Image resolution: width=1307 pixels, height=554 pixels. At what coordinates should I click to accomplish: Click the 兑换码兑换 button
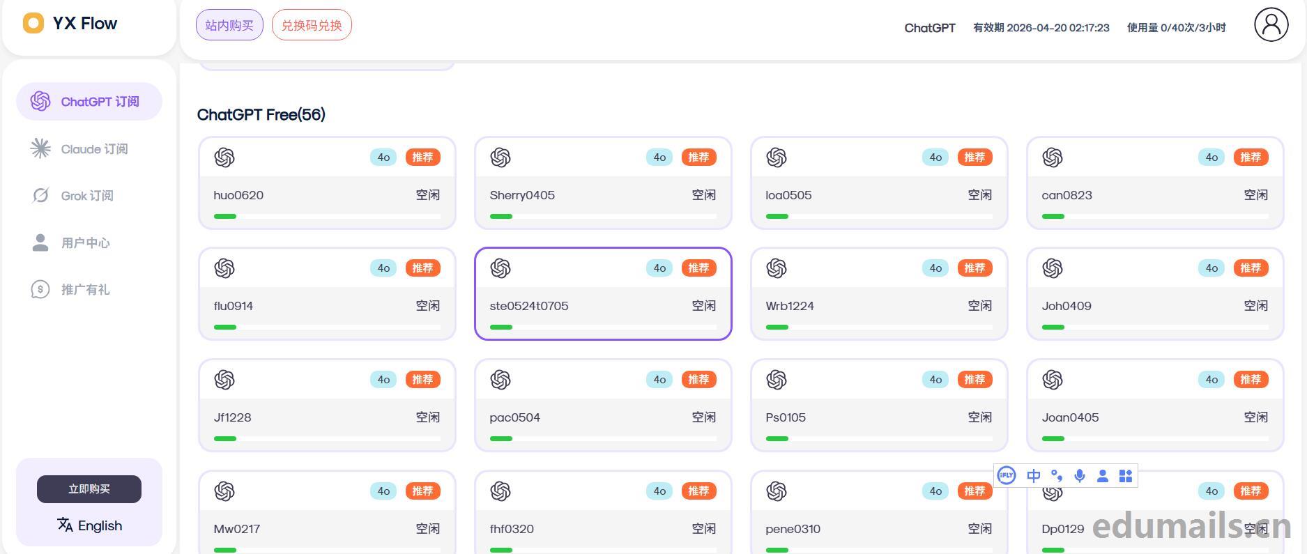click(312, 25)
